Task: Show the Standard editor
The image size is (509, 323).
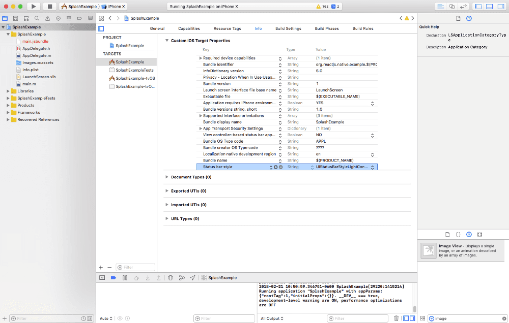Action: coord(440,6)
